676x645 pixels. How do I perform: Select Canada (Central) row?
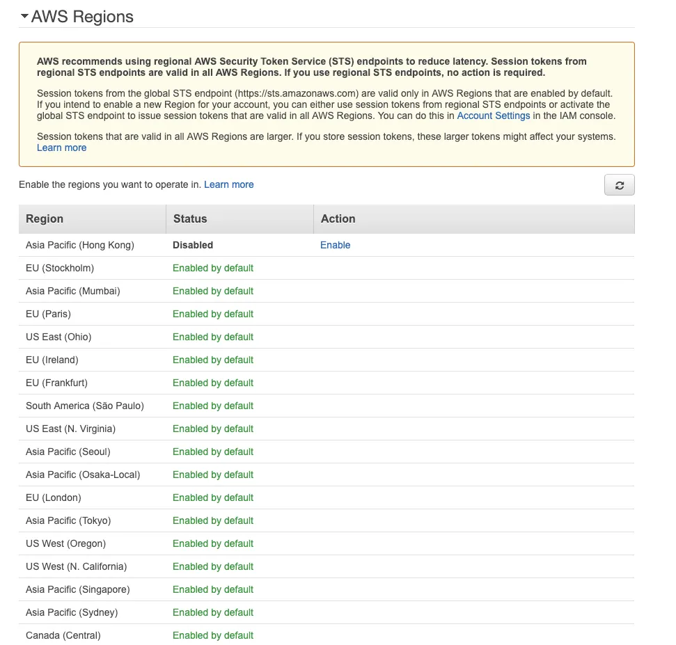[x=327, y=635]
